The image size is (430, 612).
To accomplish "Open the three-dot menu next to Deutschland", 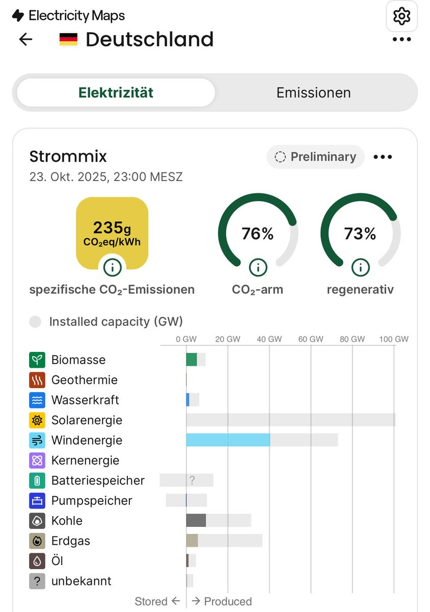I will (401, 39).
